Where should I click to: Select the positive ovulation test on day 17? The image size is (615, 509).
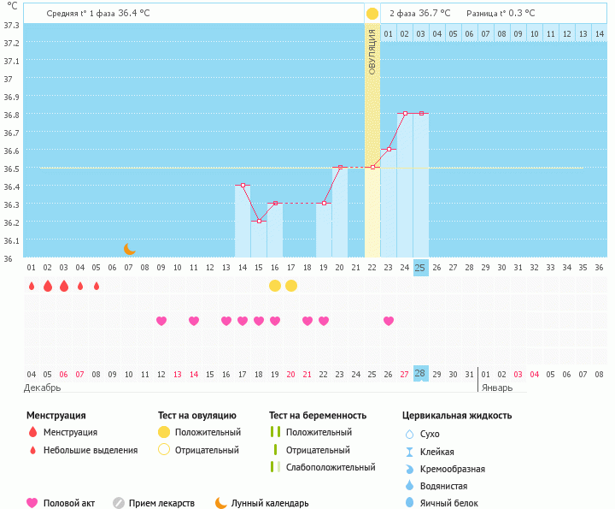[291, 285]
